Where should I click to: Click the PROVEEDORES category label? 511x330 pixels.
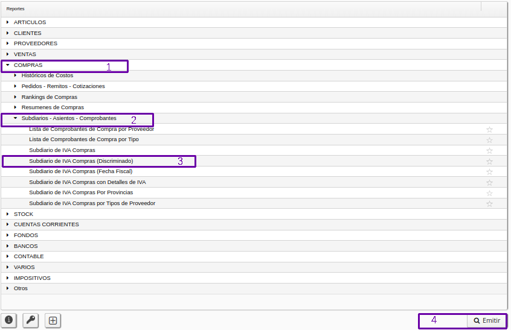[35, 43]
